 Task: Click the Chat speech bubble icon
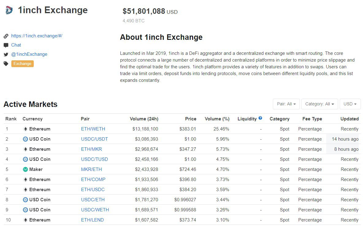click(x=6, y=45)
